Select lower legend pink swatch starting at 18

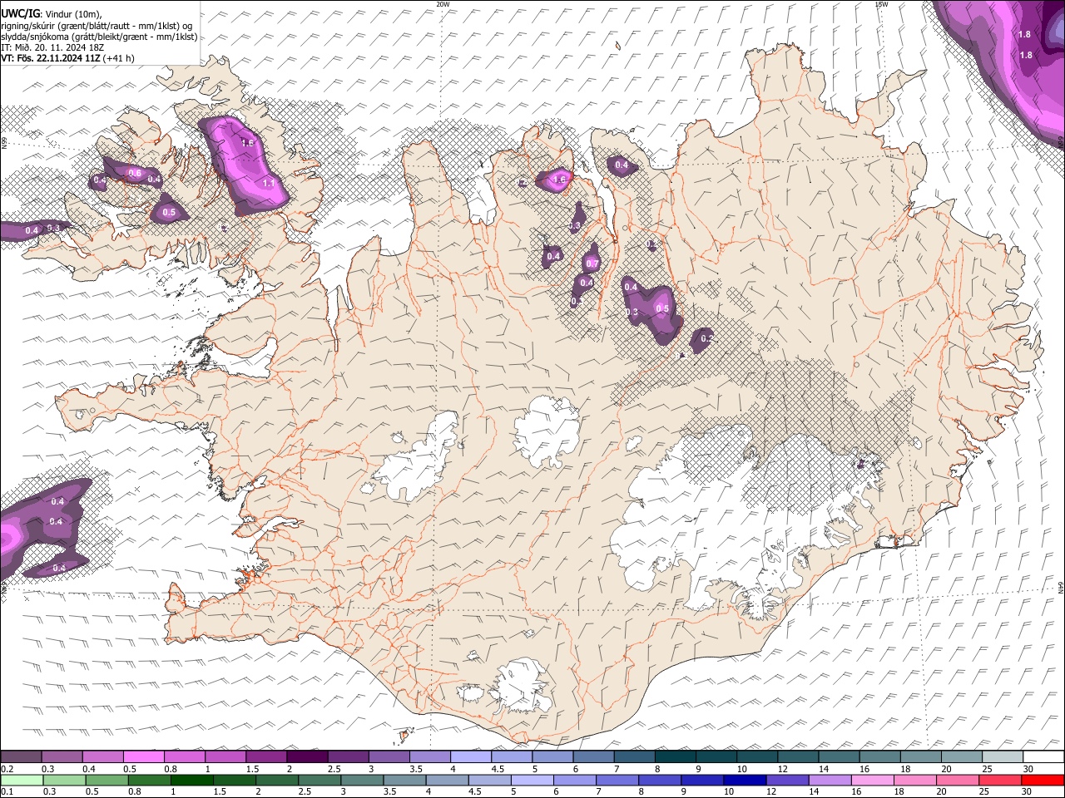point(915,780)
